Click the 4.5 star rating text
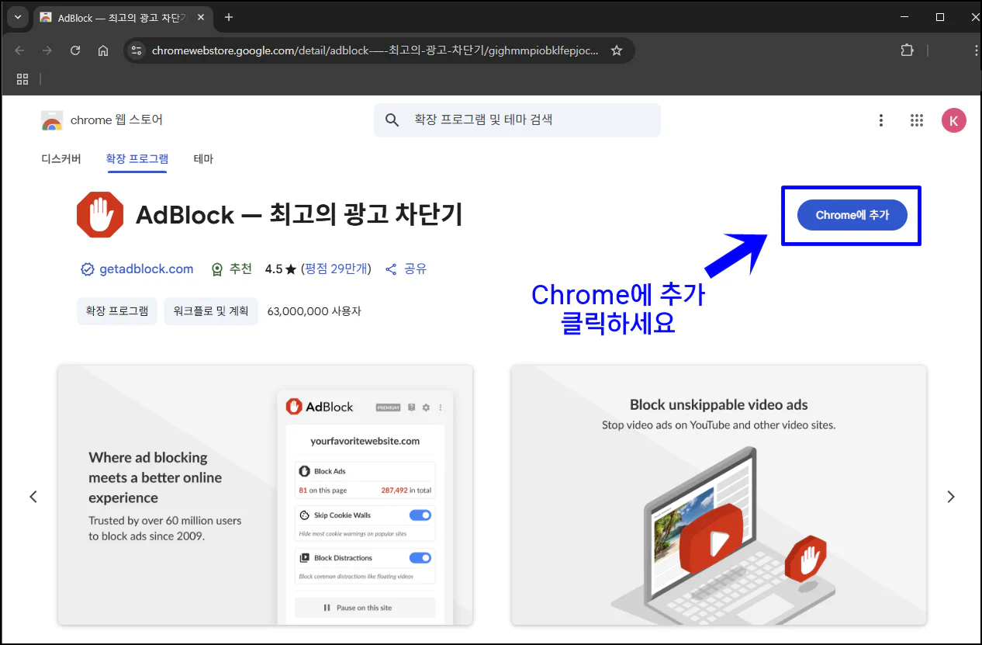982x645 pixels. (281, 269)
